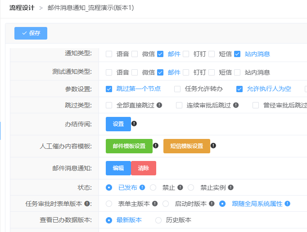
Task: Uncheck 跳过第一个节点 parameter checkbox
Action: [109, 89]
